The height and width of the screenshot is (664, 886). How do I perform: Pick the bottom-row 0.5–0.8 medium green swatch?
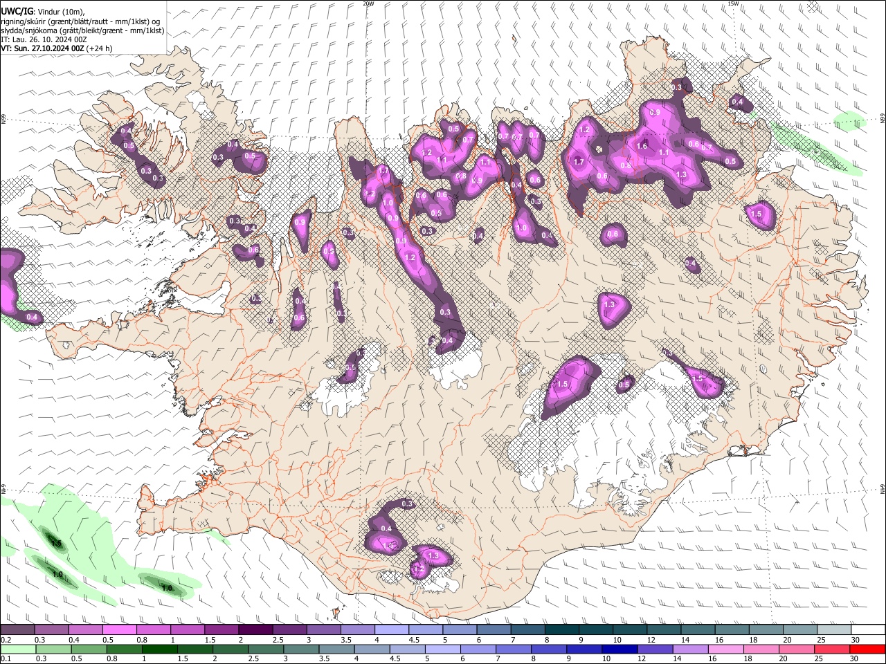pyautogui.click(x=89, y=649)
